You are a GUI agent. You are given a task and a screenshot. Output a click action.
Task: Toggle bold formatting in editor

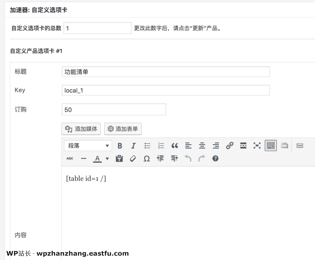coord(120,146)
